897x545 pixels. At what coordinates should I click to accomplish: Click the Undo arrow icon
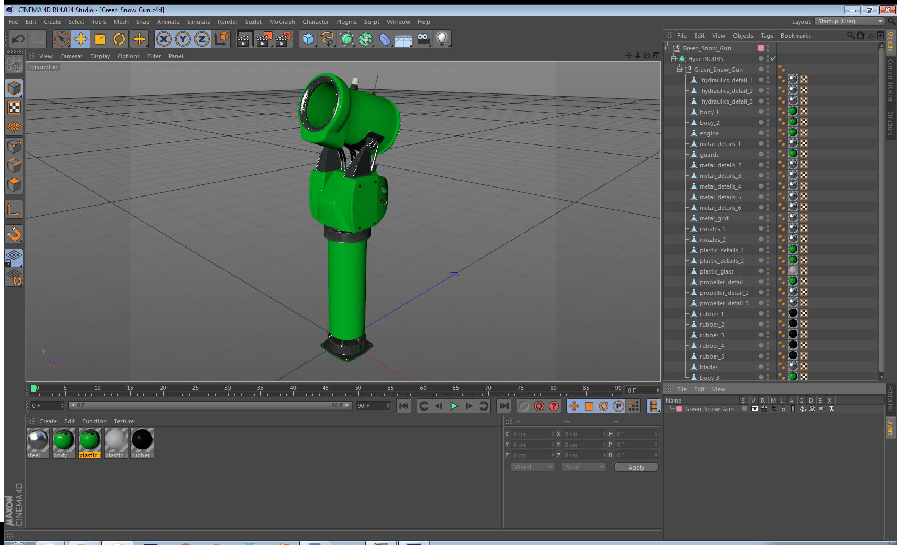pos(19,39)
